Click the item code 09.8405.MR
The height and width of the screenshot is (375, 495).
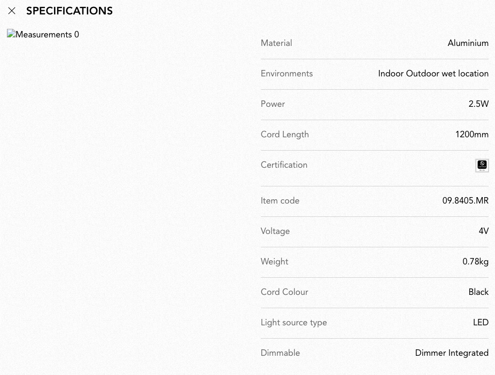465,201
